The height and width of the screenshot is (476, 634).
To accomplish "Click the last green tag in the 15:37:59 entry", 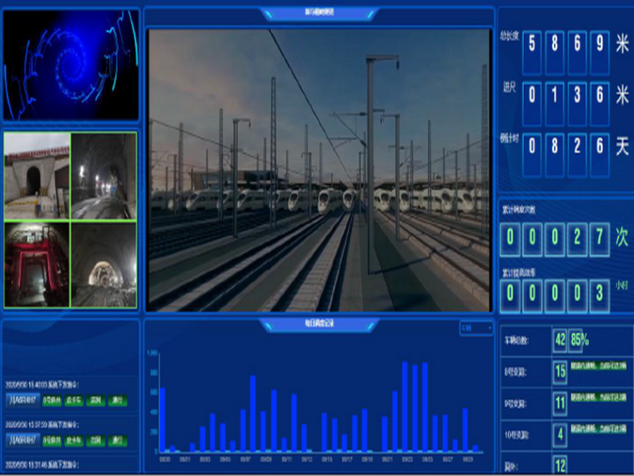I will 118,439.
